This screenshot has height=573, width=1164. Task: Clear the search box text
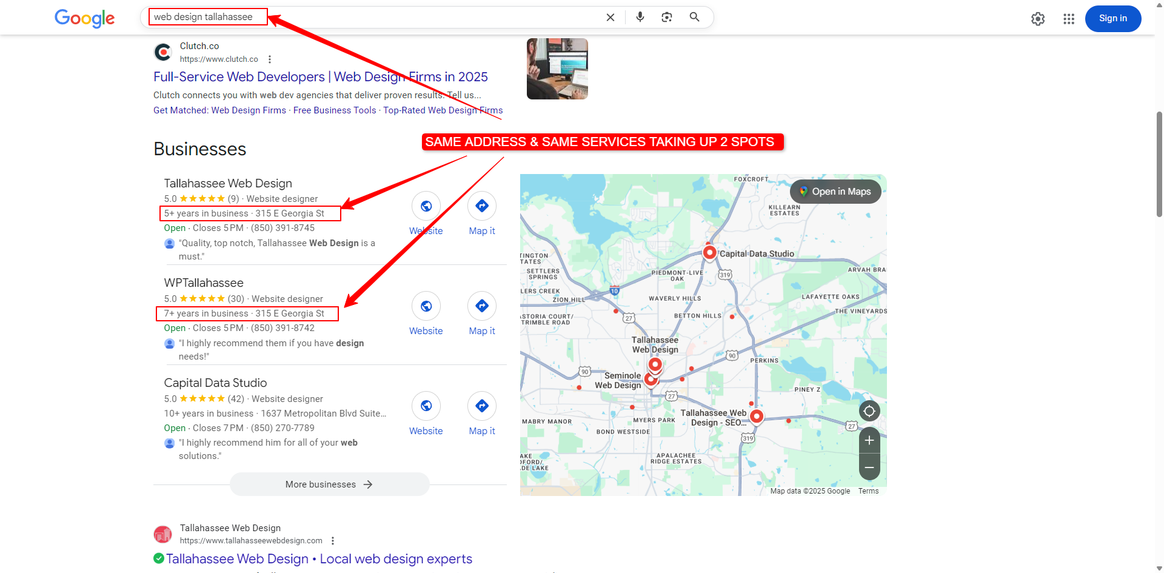coord(610,18)
